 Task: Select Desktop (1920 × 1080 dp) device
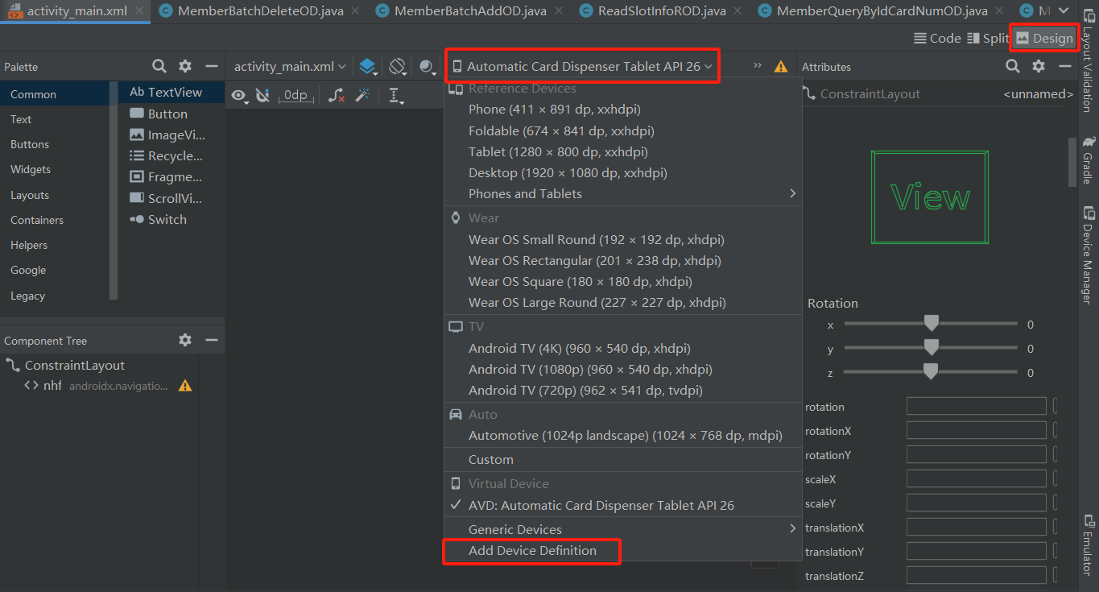[623, 172]
